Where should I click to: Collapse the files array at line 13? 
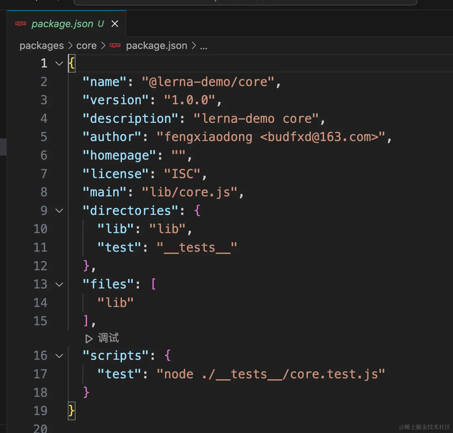click(59, 284)
